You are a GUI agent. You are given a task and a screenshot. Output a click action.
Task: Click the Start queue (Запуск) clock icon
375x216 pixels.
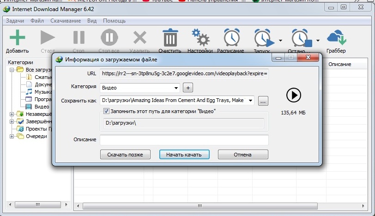[264, 37]
